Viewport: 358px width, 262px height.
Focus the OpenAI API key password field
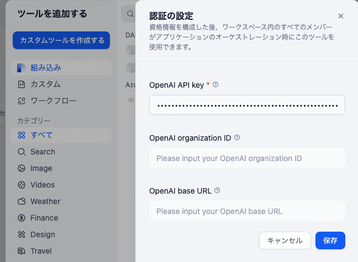pyautogui.click(x=247, y=105)
